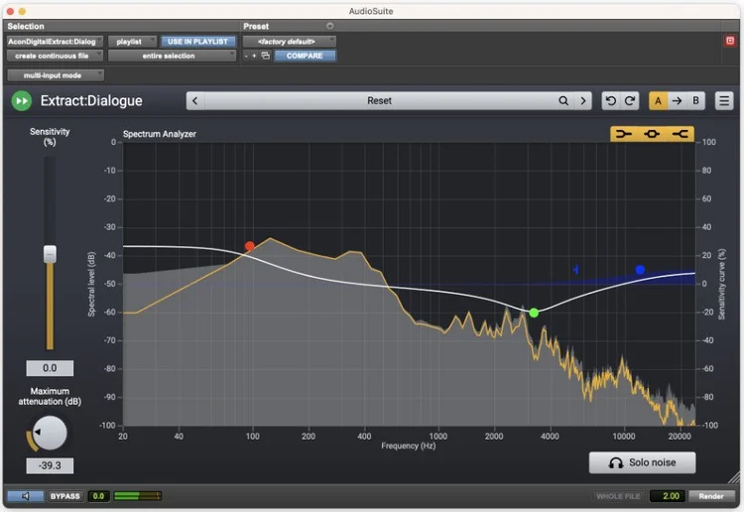Screen dimensions: 744x512
Task: Click the green Extract:Dialogue power icon
Action: click(22, 100)
